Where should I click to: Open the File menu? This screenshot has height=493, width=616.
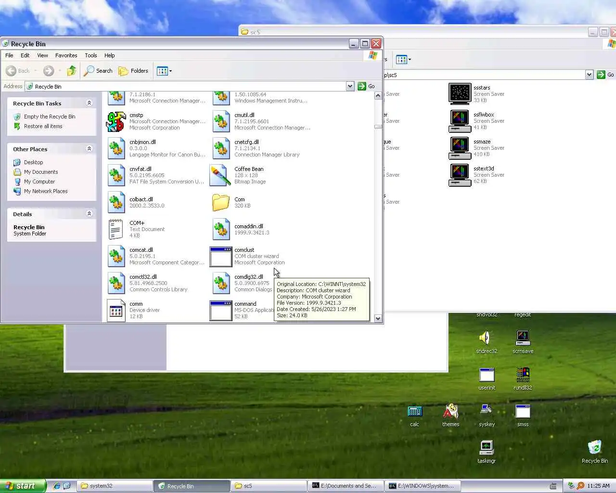(x=9, y=55)
